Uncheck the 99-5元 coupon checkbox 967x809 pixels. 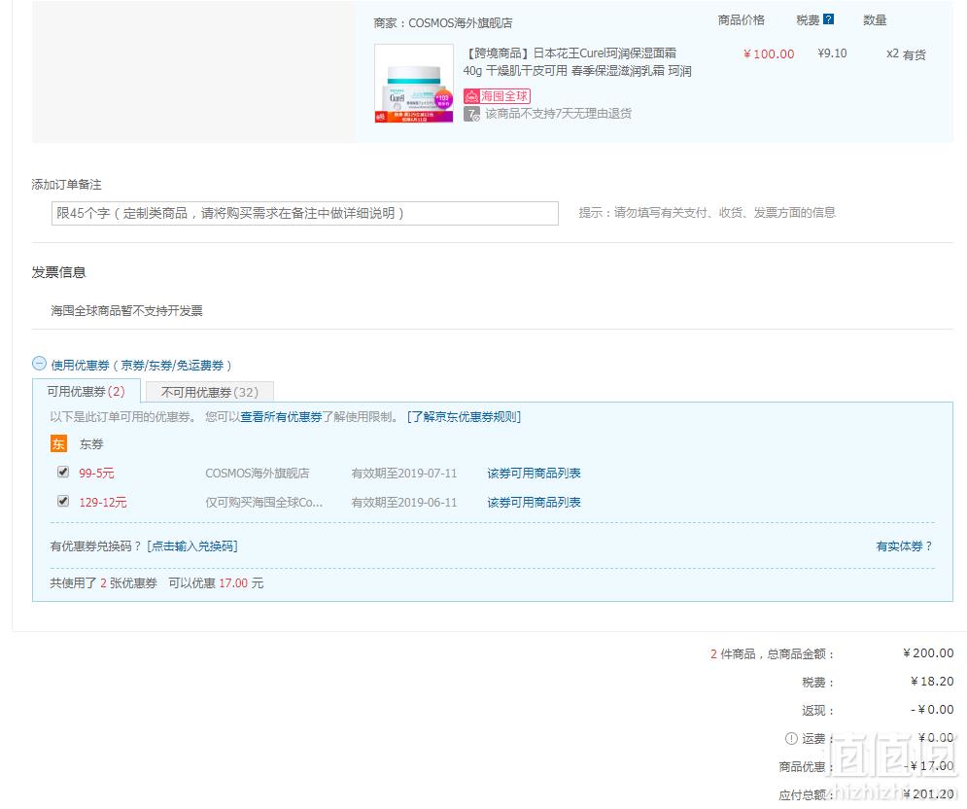63,472
